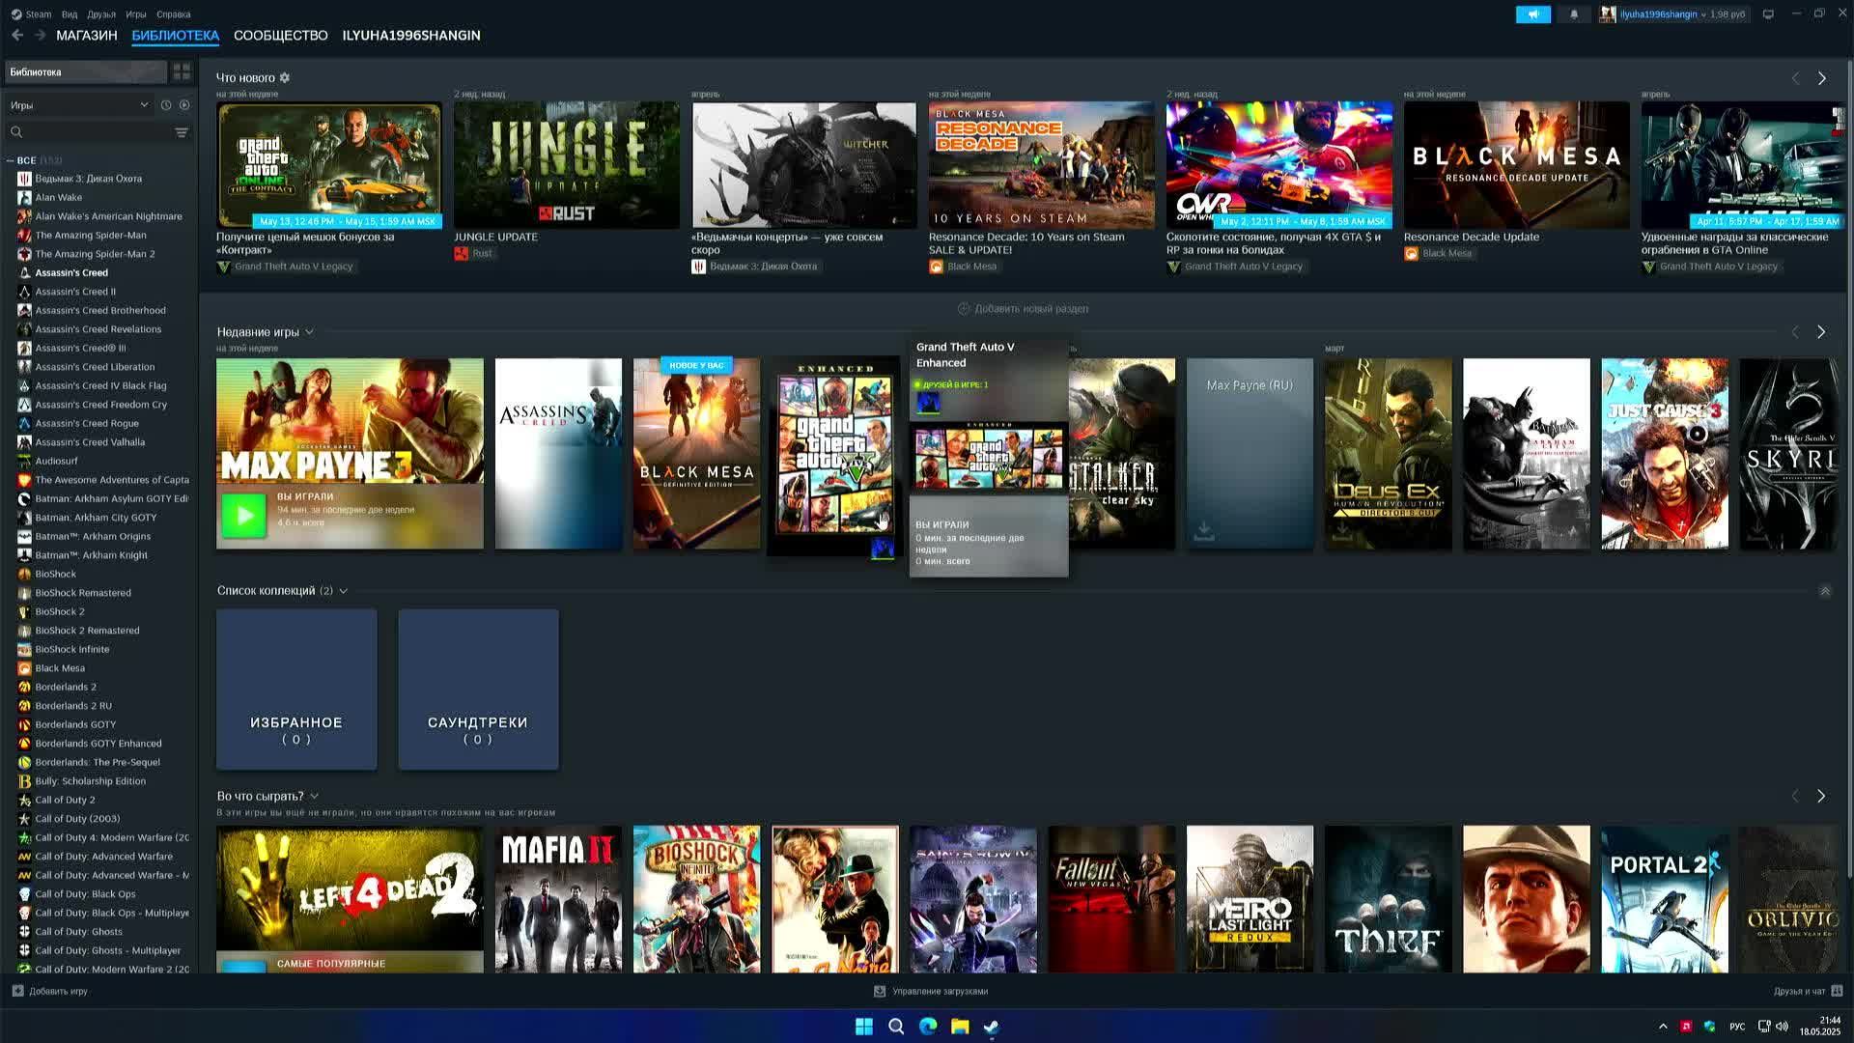This screenshot has height=1043, width=1854.
Task: Play Max Payne 3 green button
Action: [244, 516]
